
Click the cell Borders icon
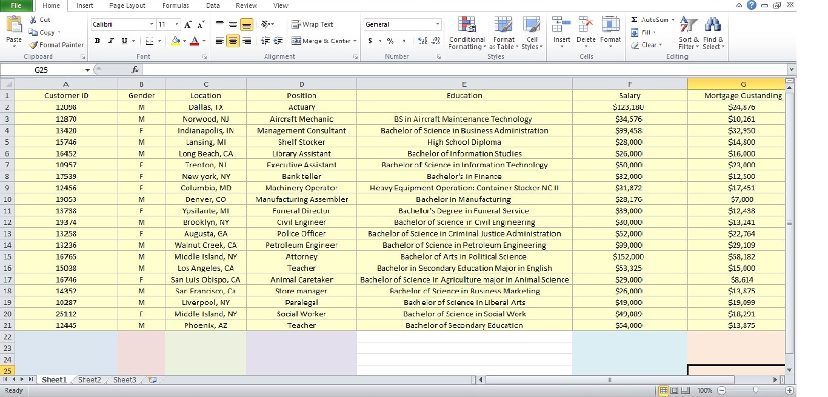click(149, 41)
